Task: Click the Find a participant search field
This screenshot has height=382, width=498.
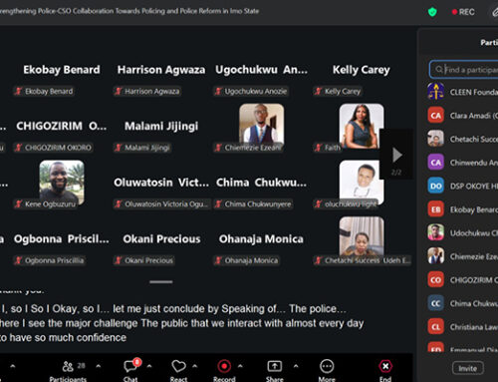Action: [464, 70]
